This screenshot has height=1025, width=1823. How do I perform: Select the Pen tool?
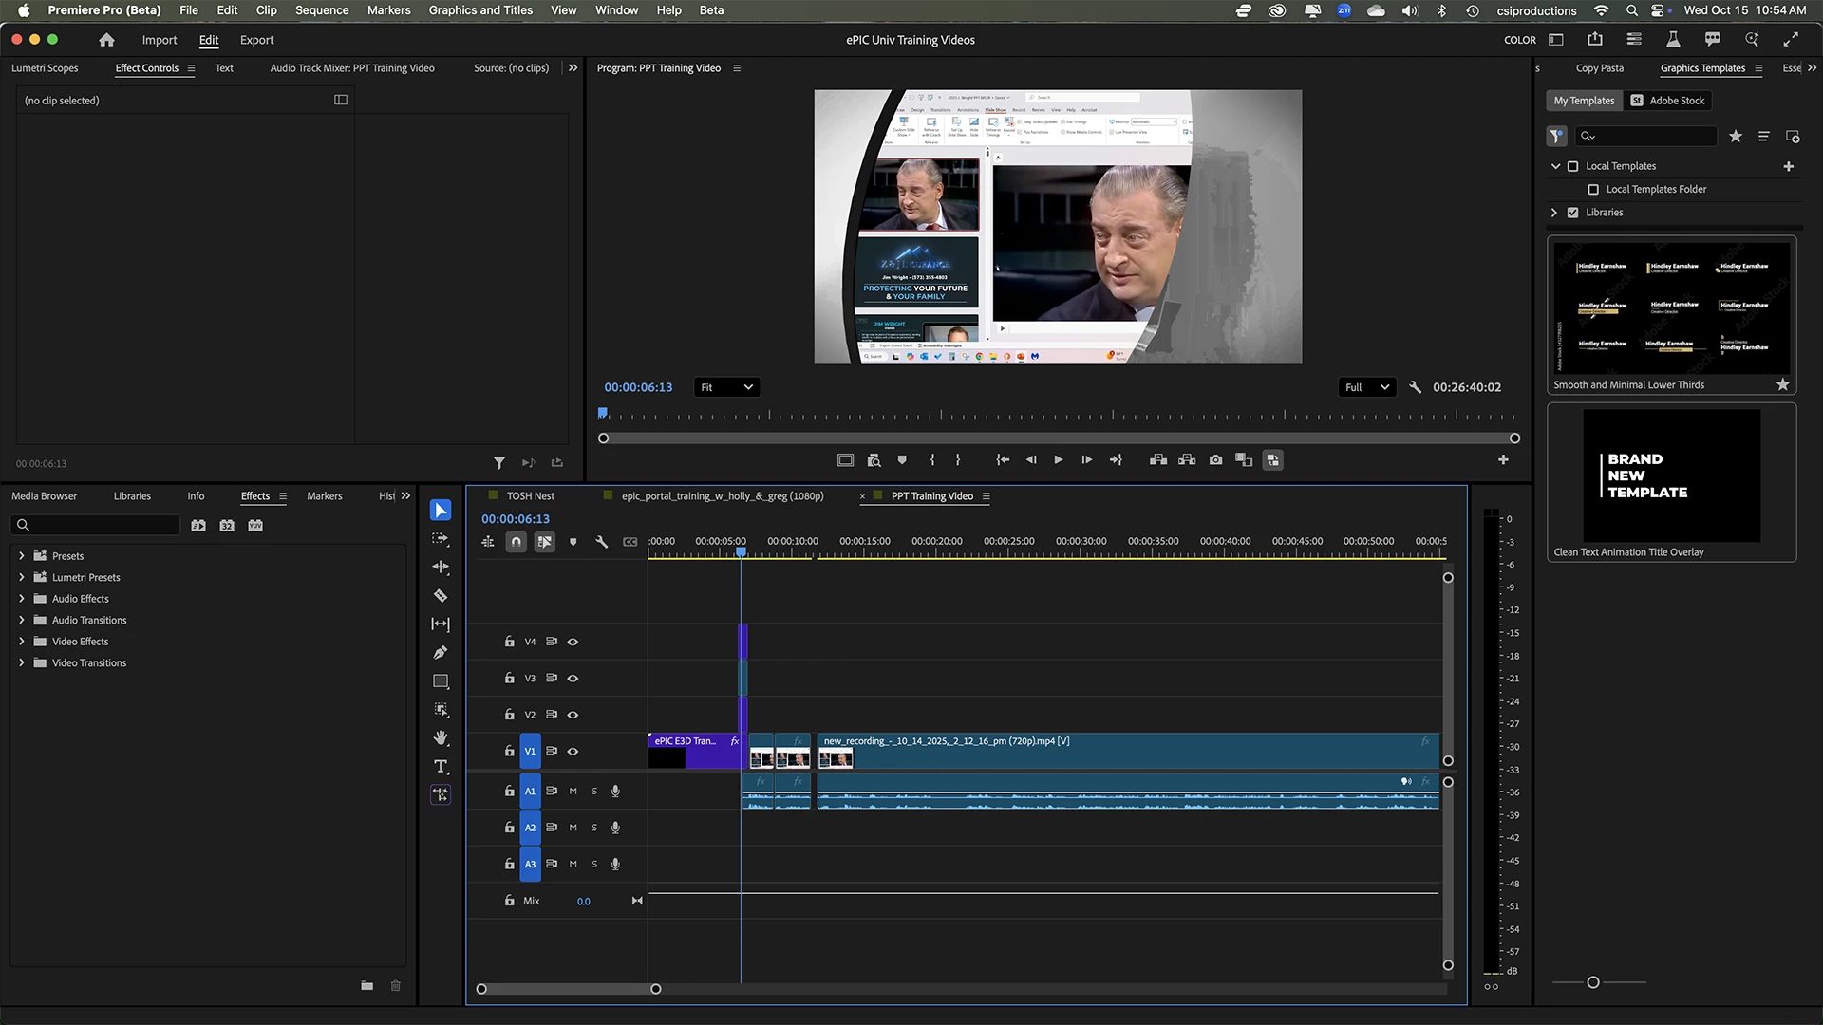(x=441, y=653)
